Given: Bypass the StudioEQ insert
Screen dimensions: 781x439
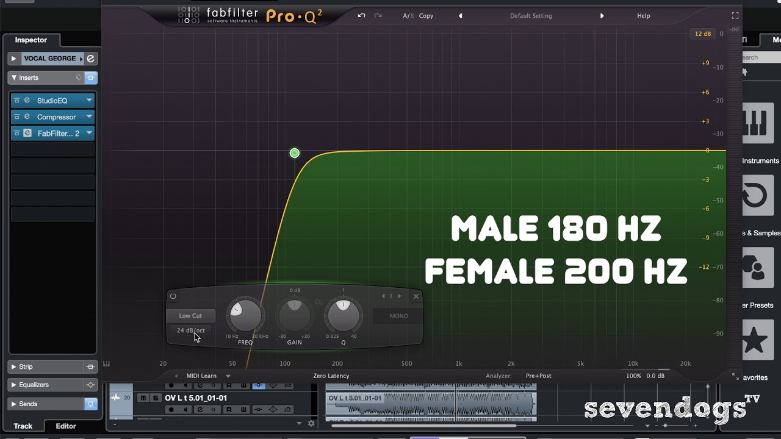Looking at the screenshot, I should click(x=17, y=101).
